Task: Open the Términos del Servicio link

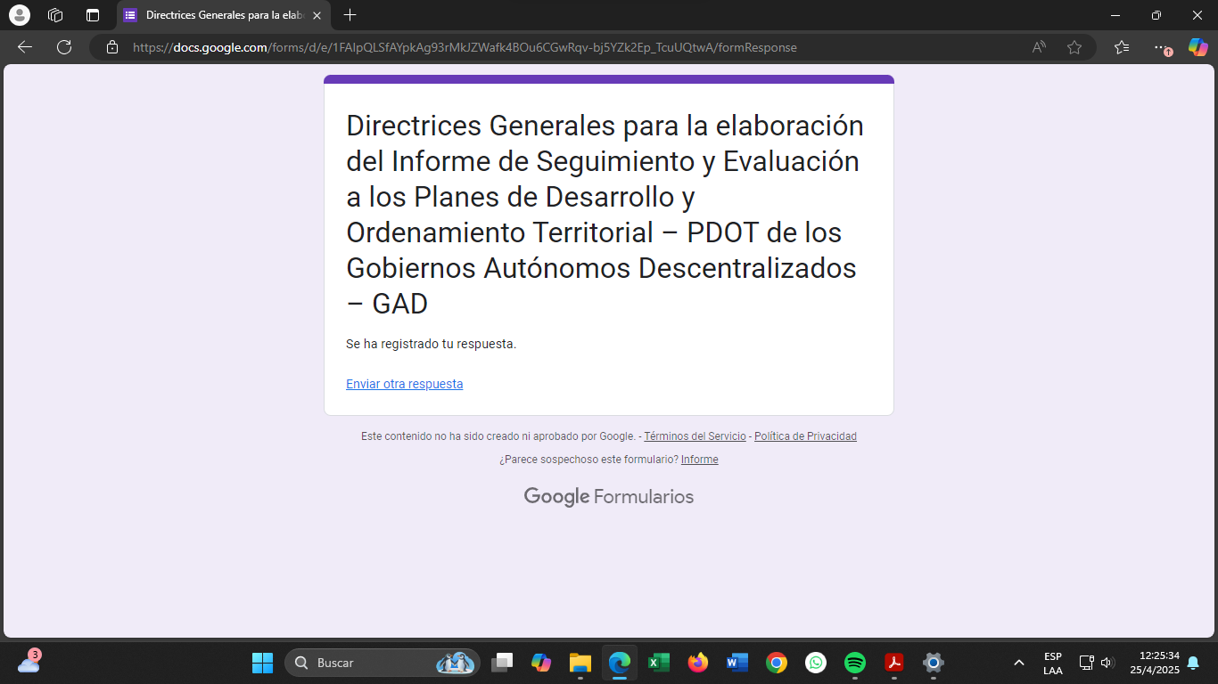Action: (695, 436)
